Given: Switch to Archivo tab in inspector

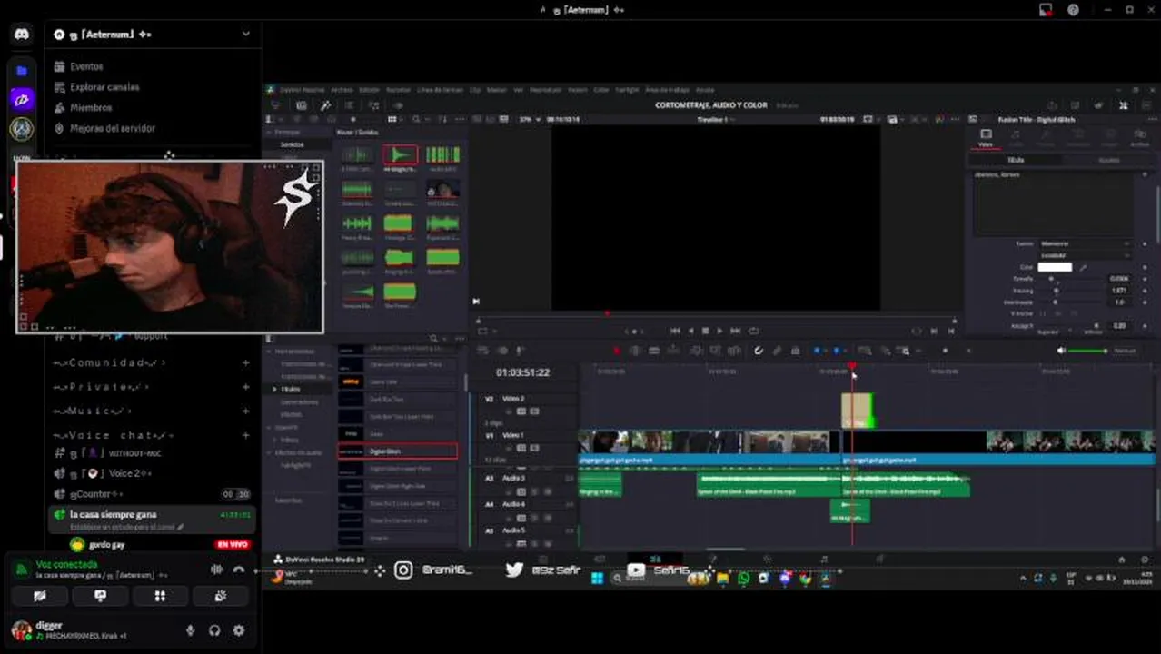Looking at the screenshot, I should click(1139, 137).
